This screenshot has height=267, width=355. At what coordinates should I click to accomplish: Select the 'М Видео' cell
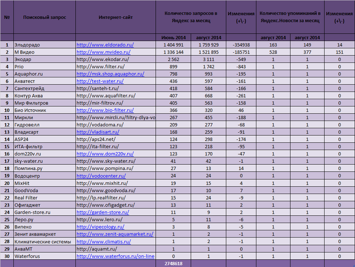44,52
